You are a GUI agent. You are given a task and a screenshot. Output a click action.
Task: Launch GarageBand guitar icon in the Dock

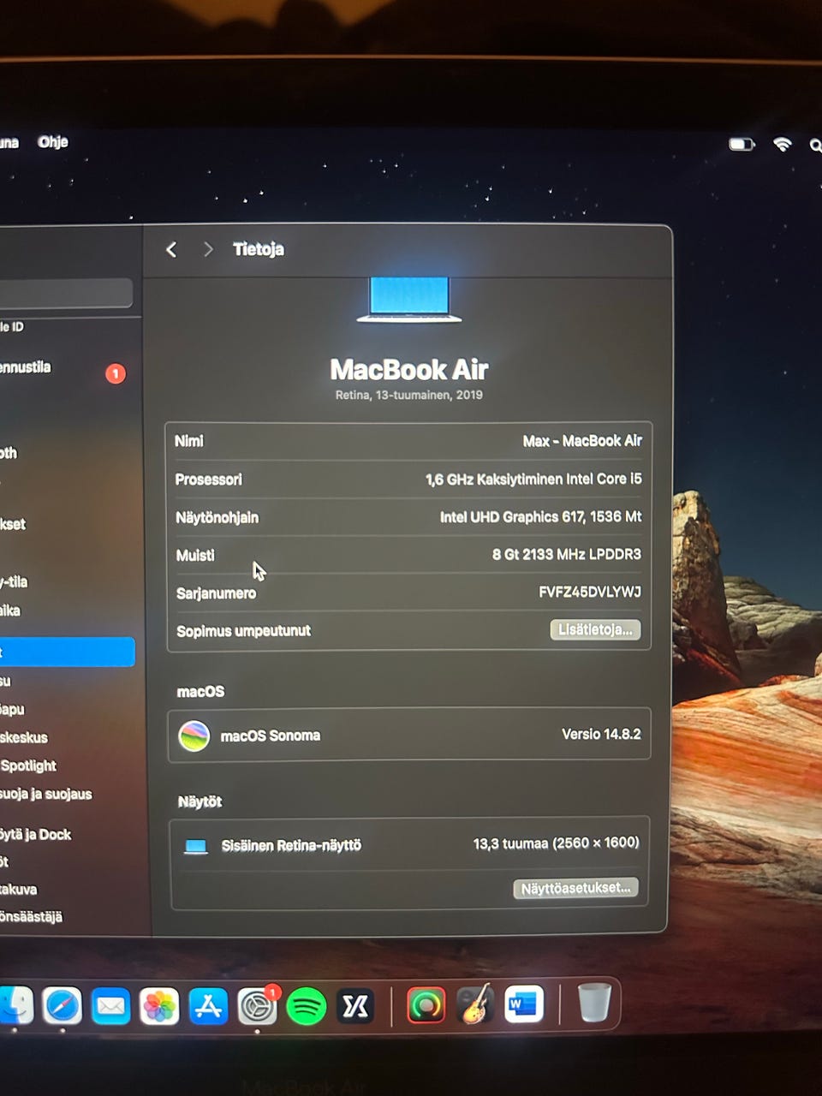[474, 1004]
